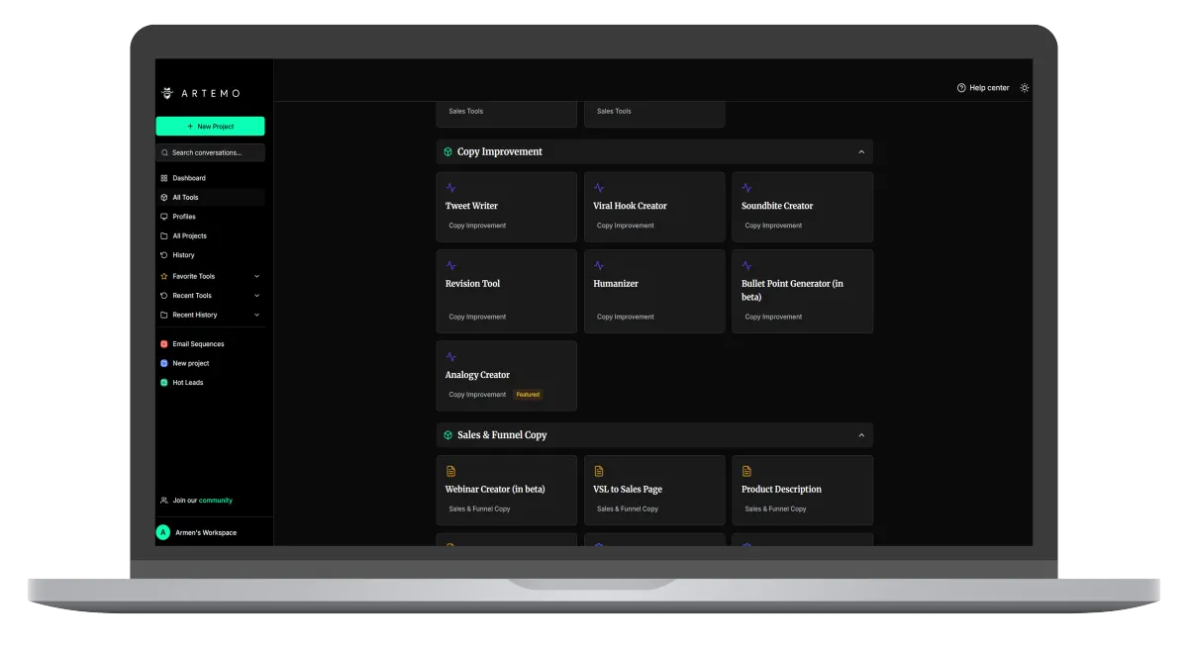Screen dimensions: 1188x646
Task: Click the Dashboard grid icon
Action: click(164, 178)
